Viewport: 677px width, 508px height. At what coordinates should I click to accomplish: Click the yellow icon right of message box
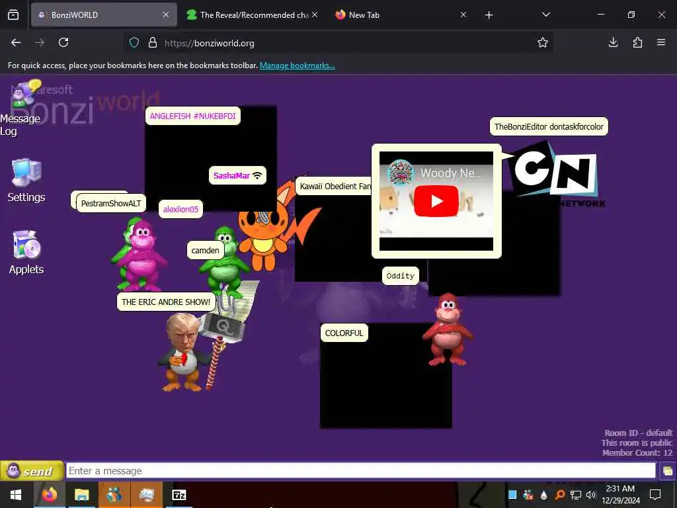pos(668,471)
